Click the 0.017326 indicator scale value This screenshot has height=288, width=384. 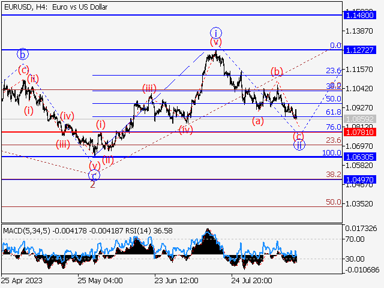[361, 229]
